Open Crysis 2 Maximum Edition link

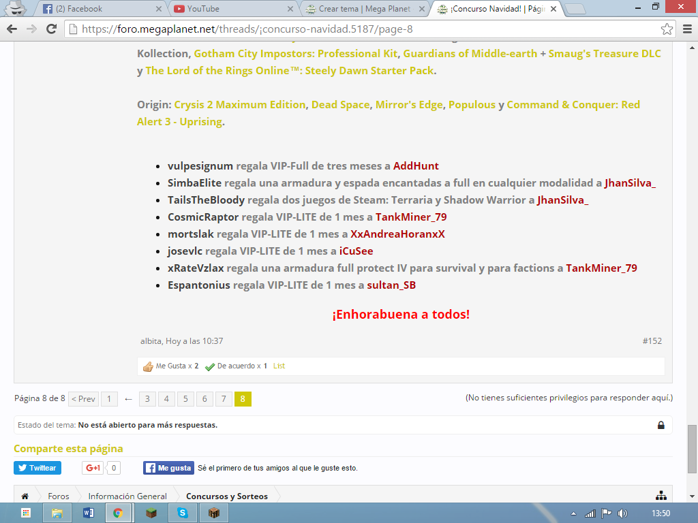point(240,105)
